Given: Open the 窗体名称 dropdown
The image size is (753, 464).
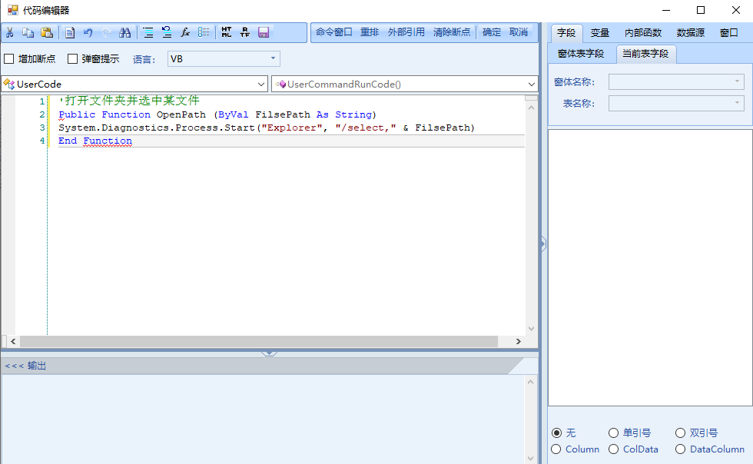Looking at the screenshot, I should (x=676, y=81).
